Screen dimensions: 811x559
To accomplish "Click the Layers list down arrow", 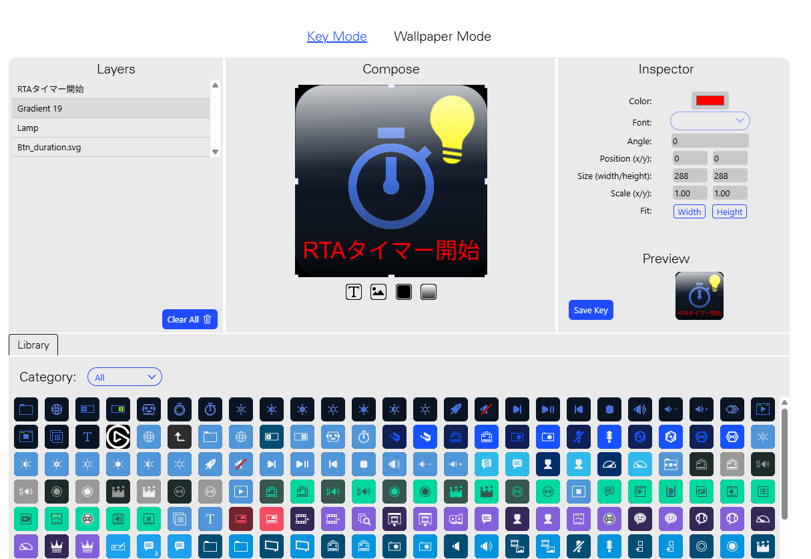I will coord(215,152).
